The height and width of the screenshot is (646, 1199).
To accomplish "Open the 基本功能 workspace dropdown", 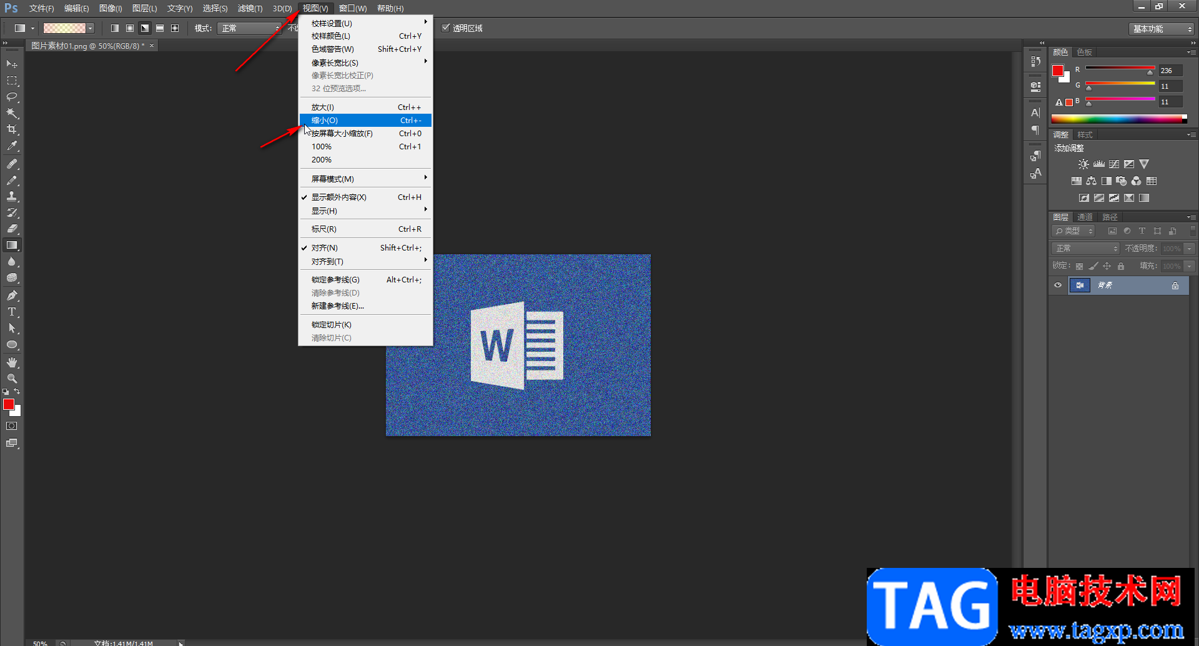I will (1161, 29).
